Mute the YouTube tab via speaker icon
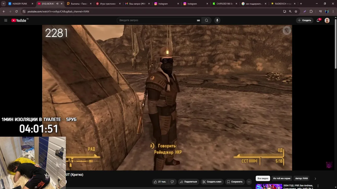This screenshot has width=337, height=189. tap(57, 4)
